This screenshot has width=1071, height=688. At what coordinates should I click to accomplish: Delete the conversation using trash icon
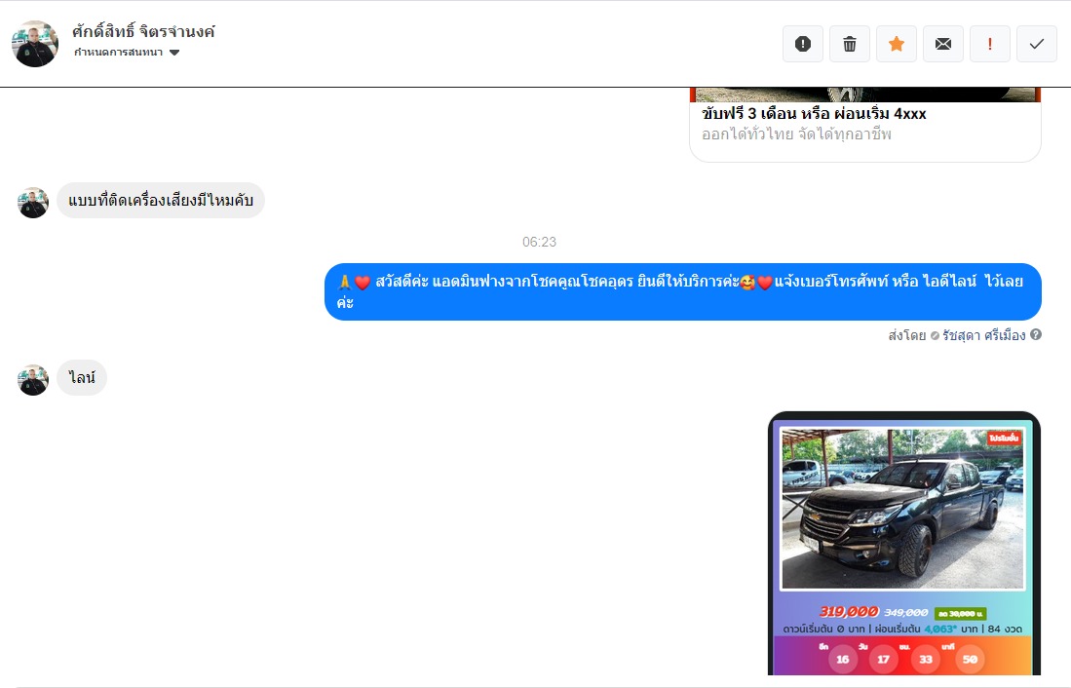coord(850,44)
